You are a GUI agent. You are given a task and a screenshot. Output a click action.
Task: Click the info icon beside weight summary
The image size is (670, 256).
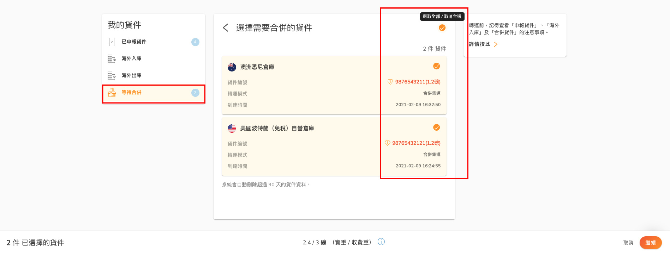point(381,242)
